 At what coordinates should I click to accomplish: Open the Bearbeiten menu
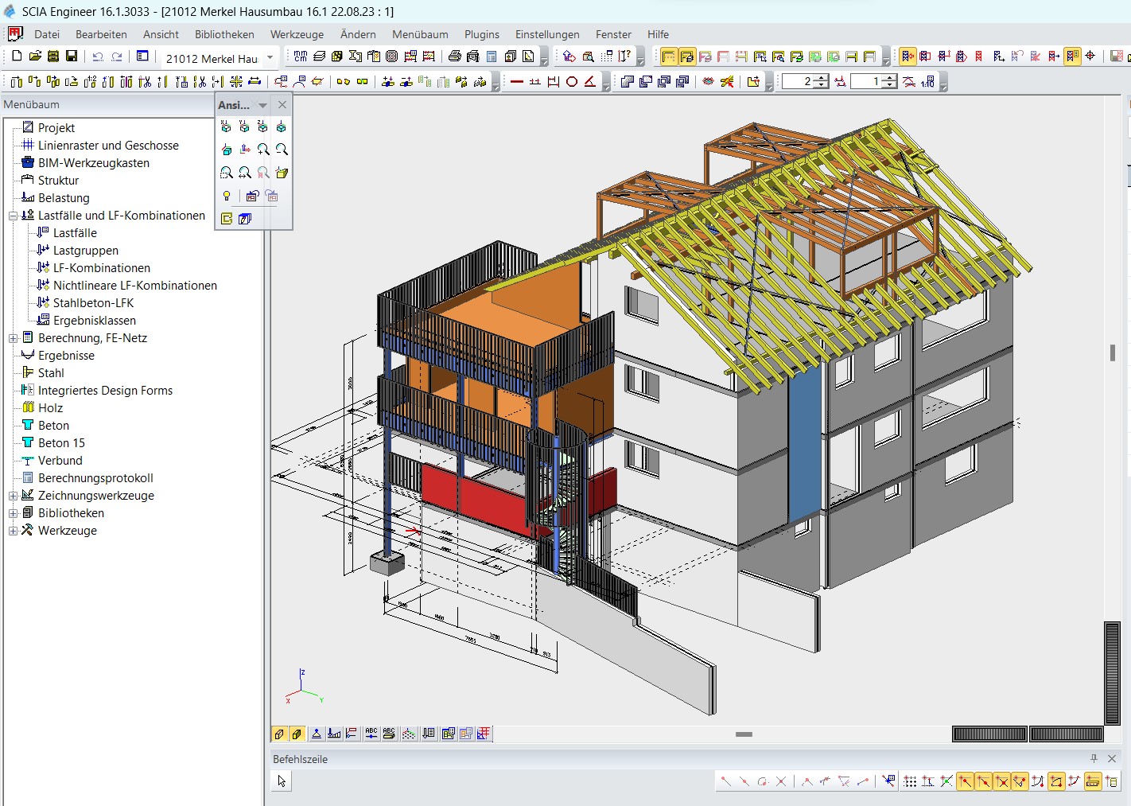[101, 34]
